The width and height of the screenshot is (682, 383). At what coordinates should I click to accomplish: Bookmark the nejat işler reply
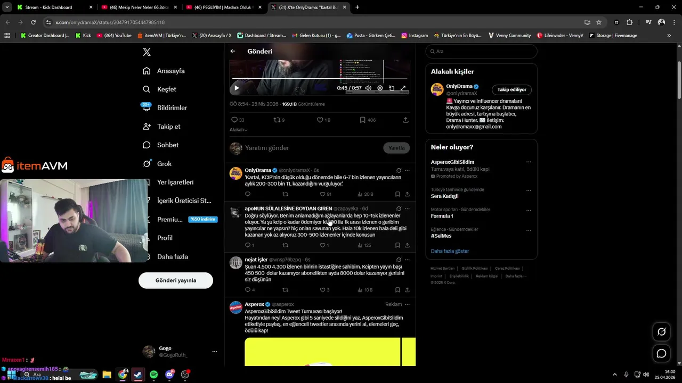point(397,290)
